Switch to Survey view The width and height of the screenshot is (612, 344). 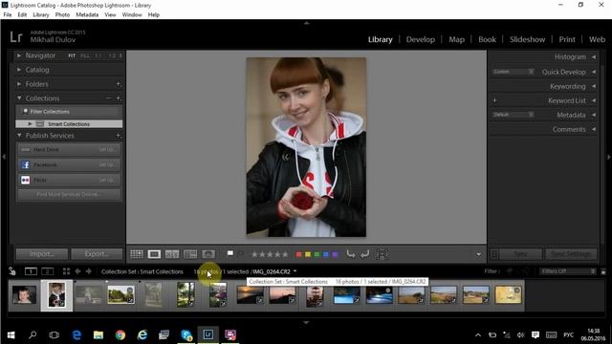190,254
